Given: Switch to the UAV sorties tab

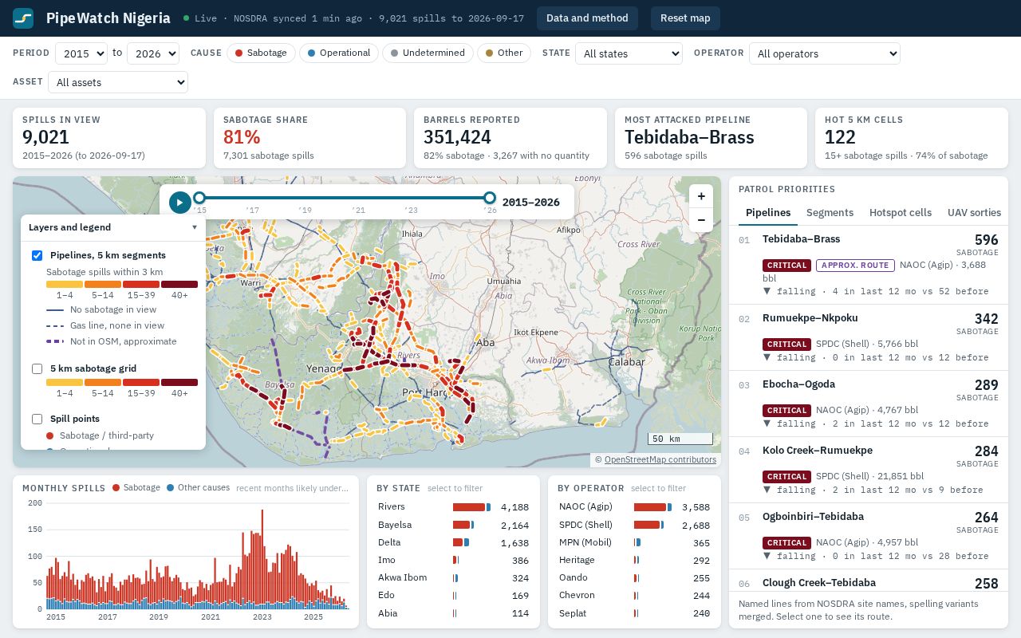Looking at the screenshot, I should tap(974, 213).
